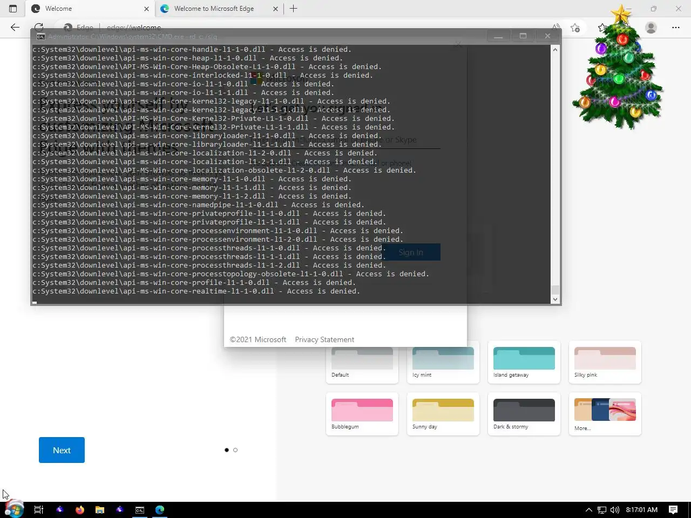Open Firefox from the taskbar
Viewport: 691px width, 518px height.
pyautogui.click(x=80, y=509)
